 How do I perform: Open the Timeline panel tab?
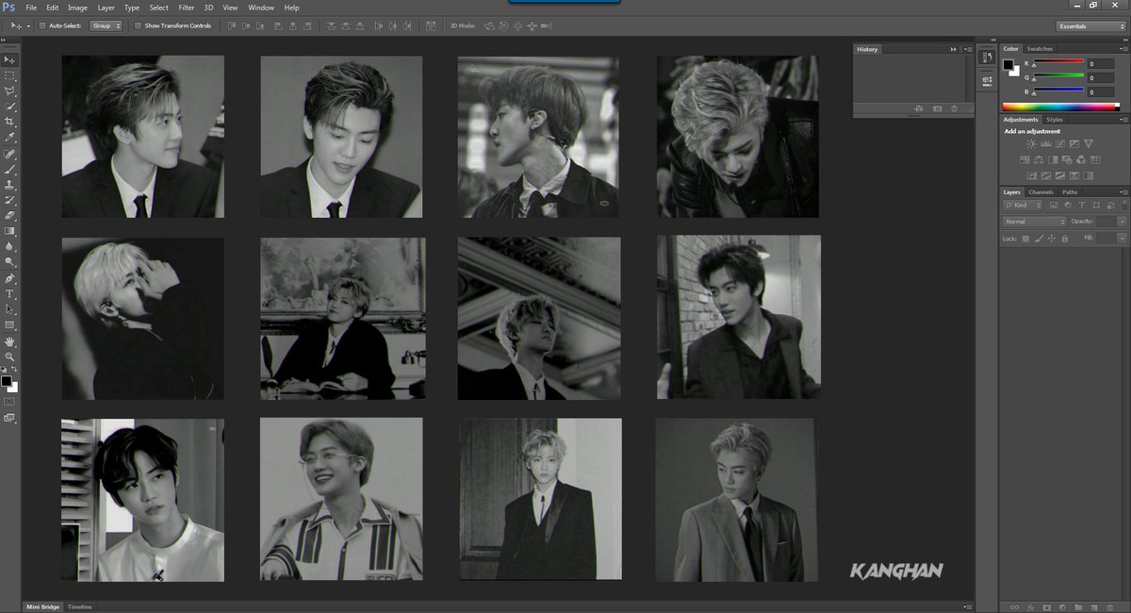click(79, 606)
